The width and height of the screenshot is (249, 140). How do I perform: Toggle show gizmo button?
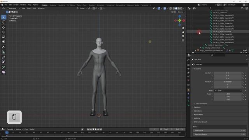click(159, 9)
